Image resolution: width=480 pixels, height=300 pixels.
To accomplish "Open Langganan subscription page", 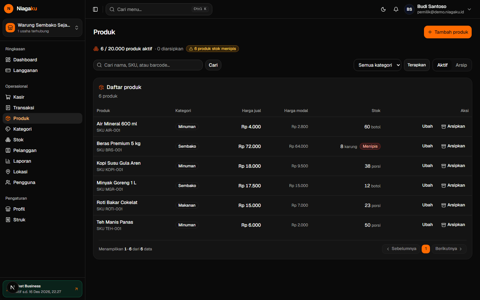I will (x=42, y=70).
